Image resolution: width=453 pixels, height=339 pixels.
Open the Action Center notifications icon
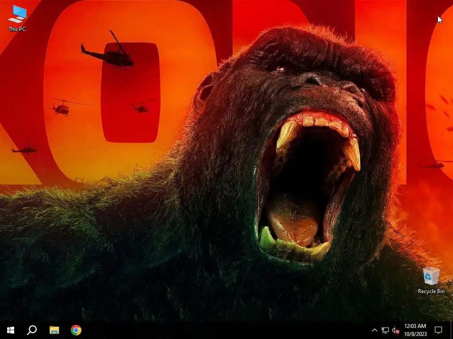coord(438,330)
